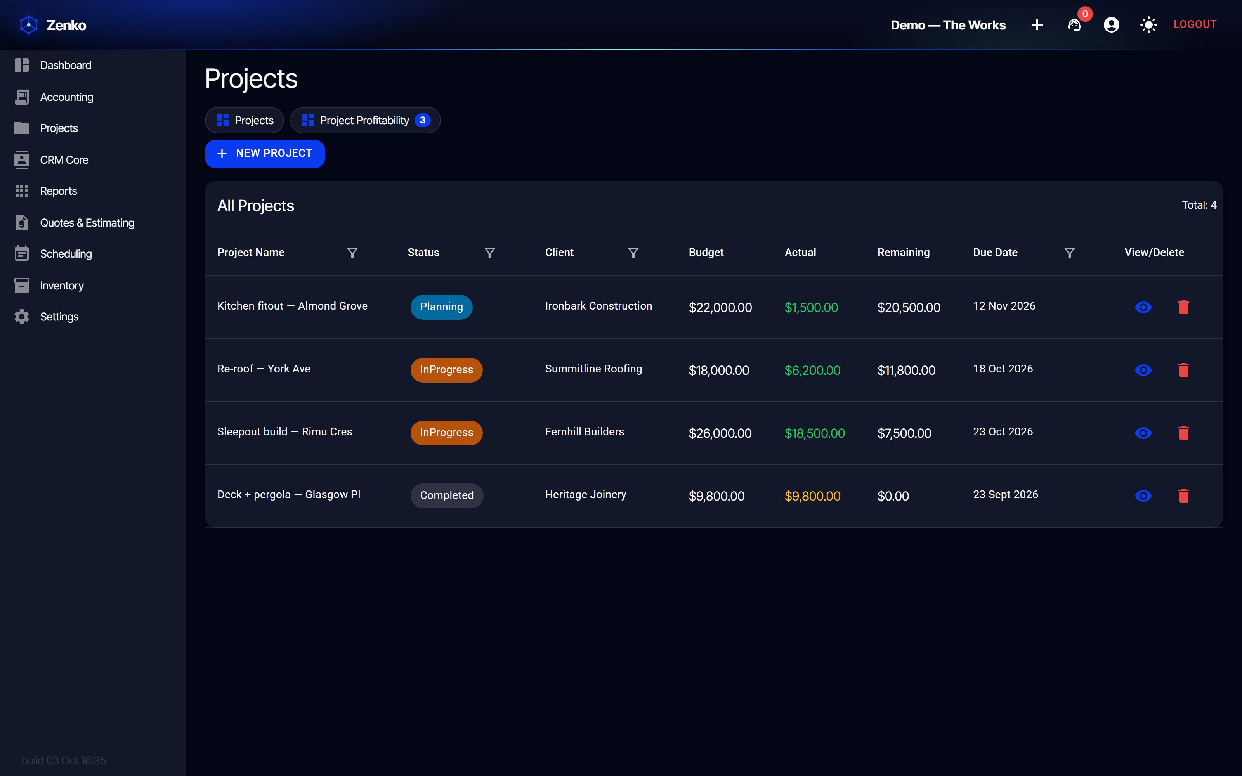Click Demo — The Works company name
The height and width of the screenshot is (776, 1242).
click(x=948, y=24)
